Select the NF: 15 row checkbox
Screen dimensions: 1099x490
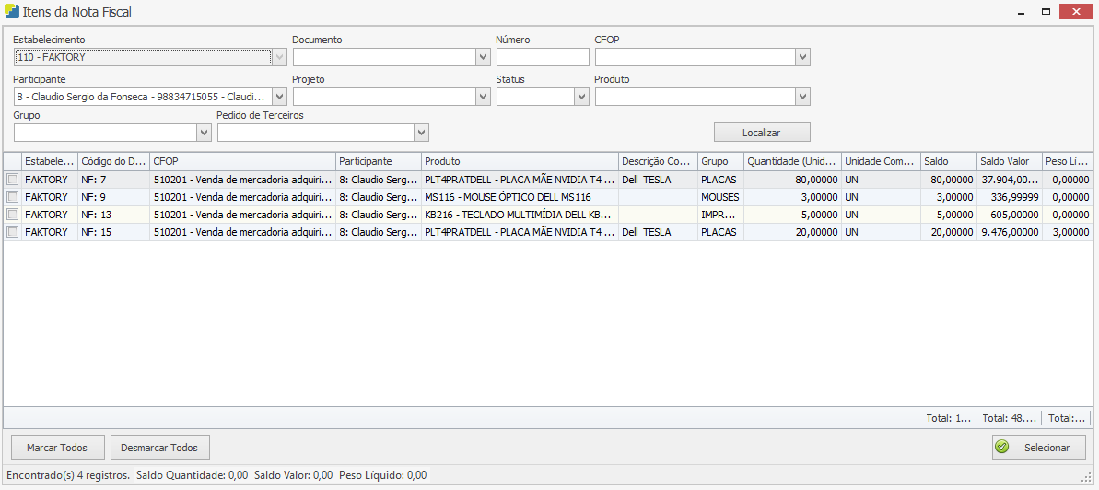[13, 232]
